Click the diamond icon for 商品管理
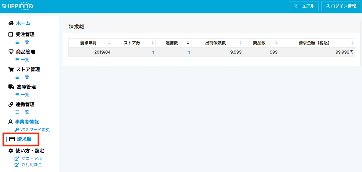The width and height of the screenshot is (362, 172). (11, 52)
